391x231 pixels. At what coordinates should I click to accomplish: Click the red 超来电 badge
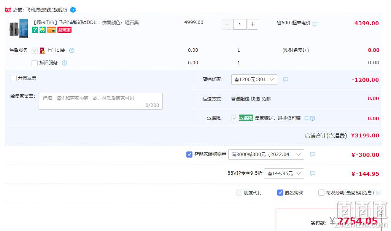[x=65, y=30]
